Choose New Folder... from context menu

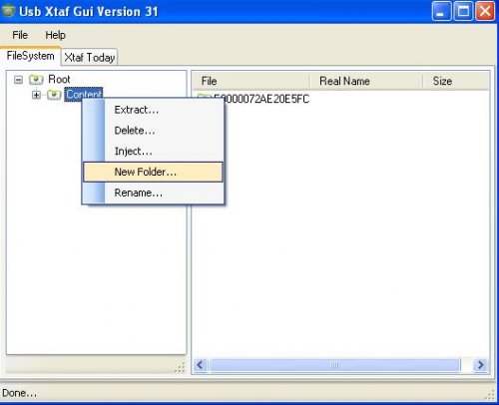click(153, 172)
